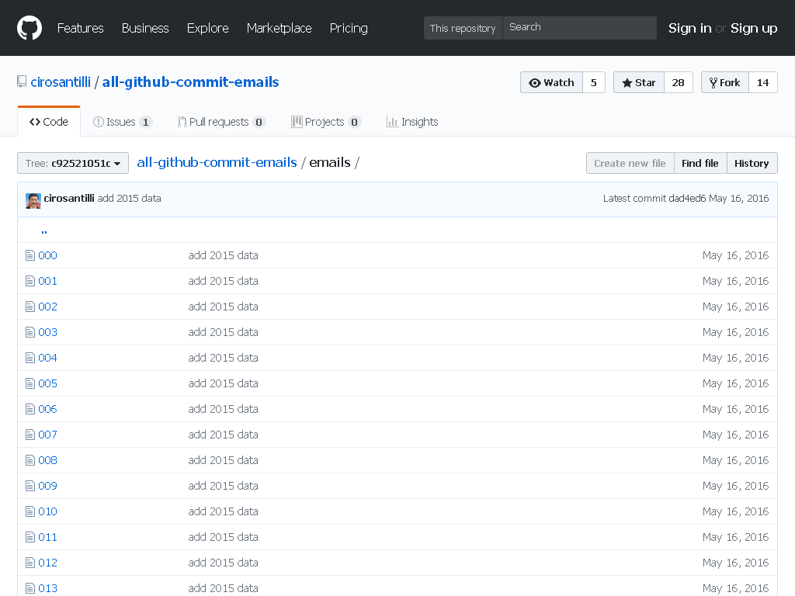
Task: Open cirosantilli commit author name
Action: tap(69, 198)
